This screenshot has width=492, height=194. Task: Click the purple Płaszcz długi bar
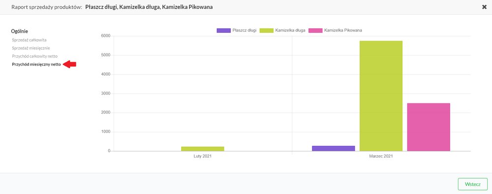pyautogui.click(x=333, y=148)
